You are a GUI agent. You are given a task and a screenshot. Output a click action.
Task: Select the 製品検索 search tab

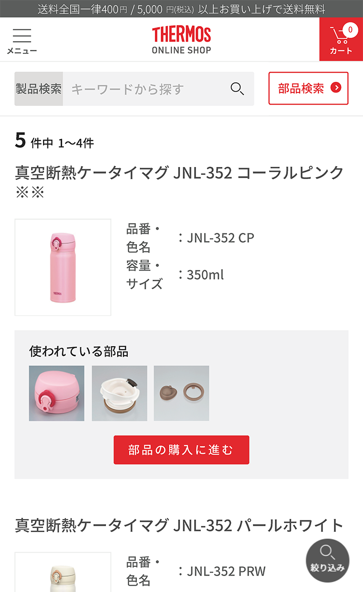point(39,89)
